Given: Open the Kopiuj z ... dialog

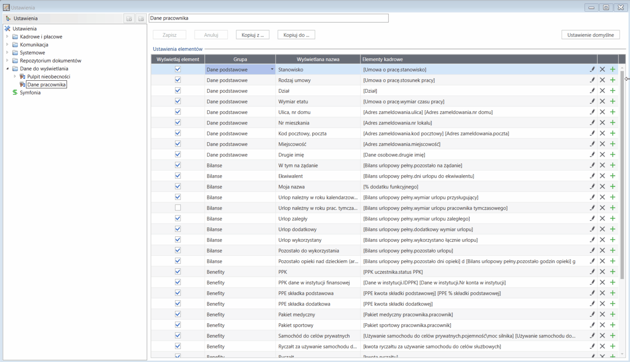Looking at the screenshot, I should coord(253,35).
